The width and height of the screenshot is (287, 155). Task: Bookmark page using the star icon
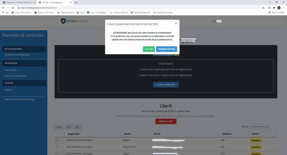[x=263, y=8]
